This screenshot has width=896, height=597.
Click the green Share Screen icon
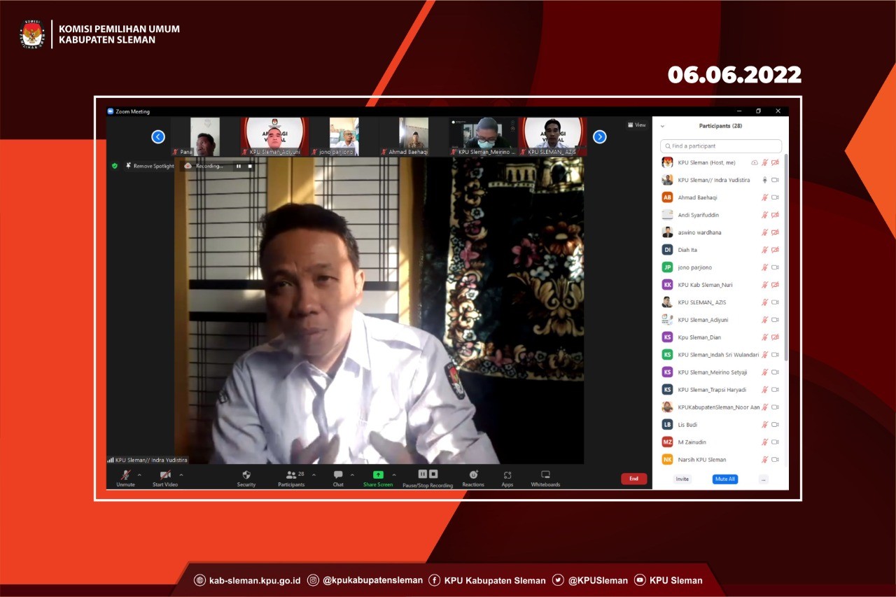378,475
